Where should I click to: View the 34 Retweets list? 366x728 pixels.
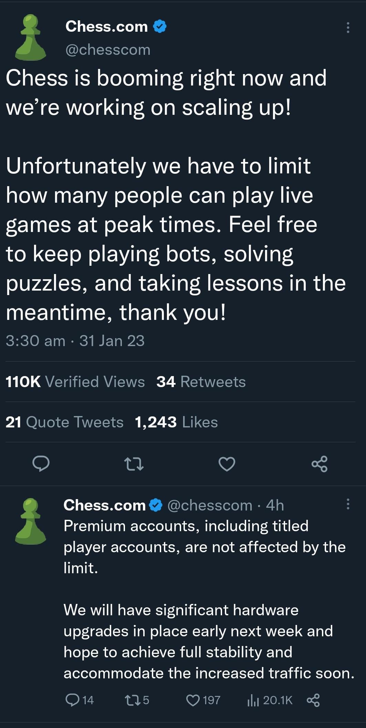201,382
